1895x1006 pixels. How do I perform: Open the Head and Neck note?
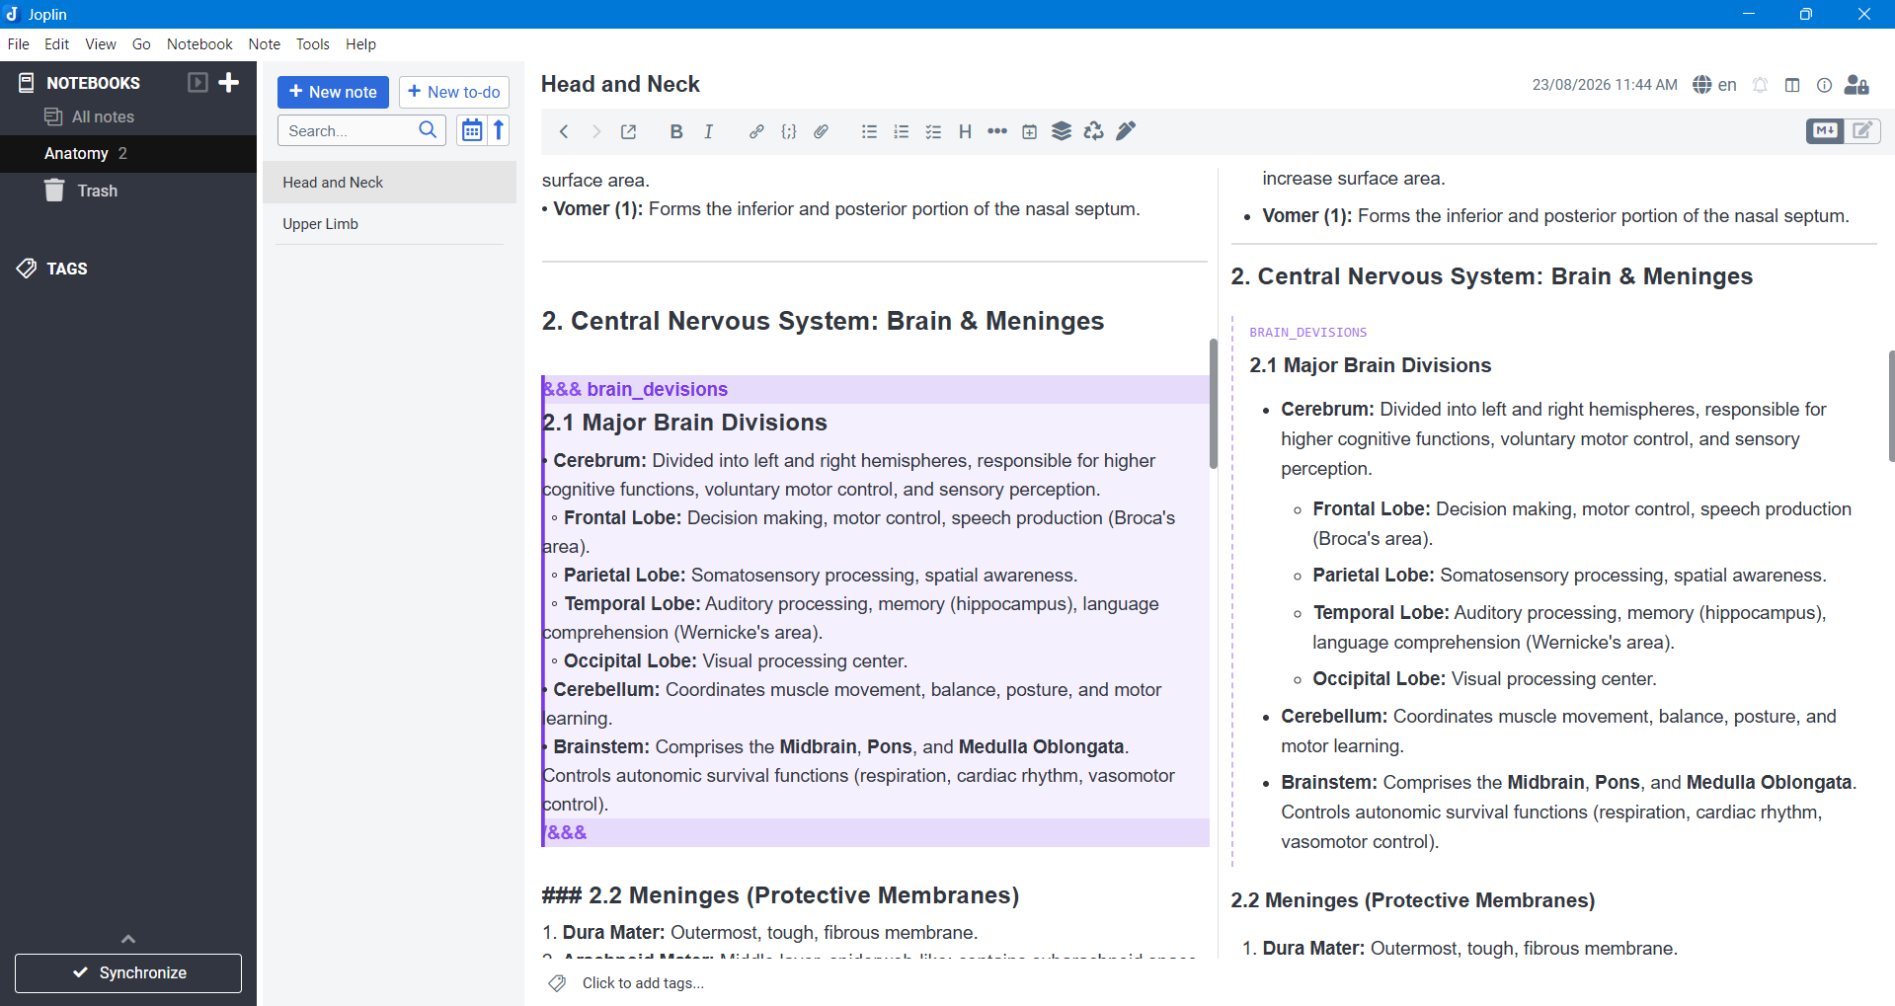[389, 183]
